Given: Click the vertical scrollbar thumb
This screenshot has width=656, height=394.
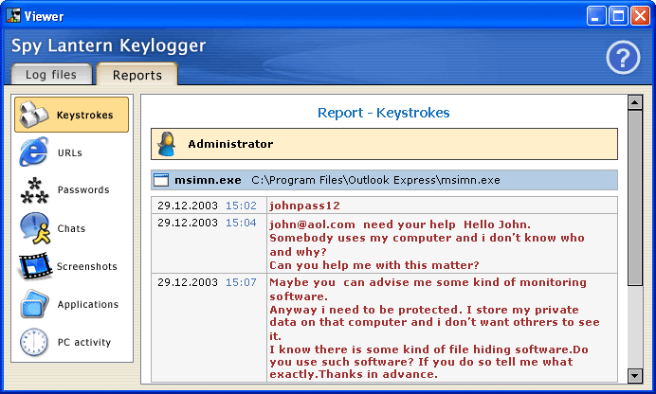Looking at the screenshot, I should pos(635,198).
